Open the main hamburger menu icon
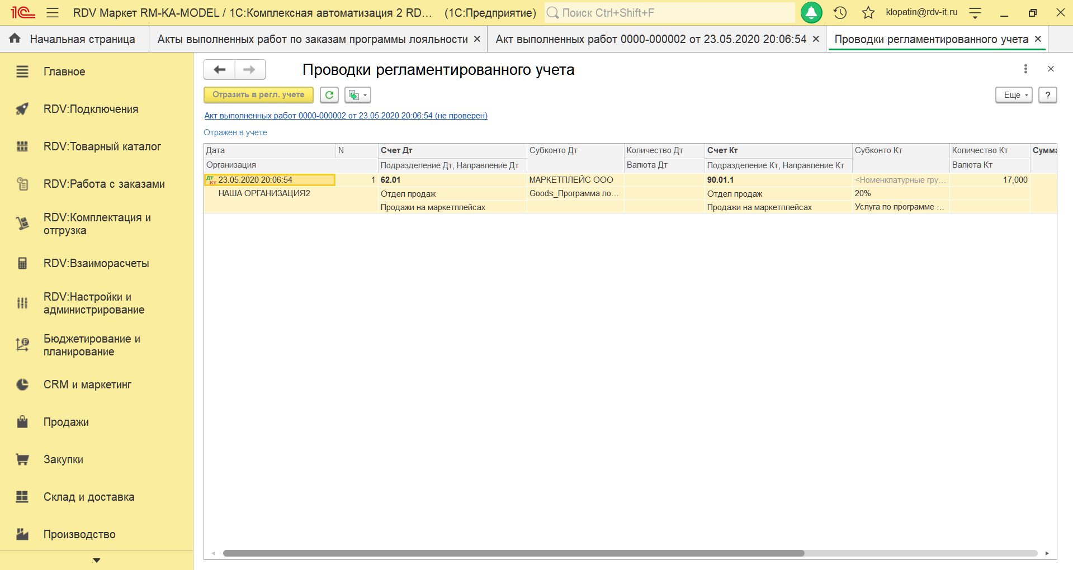The height and width of the screenshot is (570, 1073). (x=53, y=12)
